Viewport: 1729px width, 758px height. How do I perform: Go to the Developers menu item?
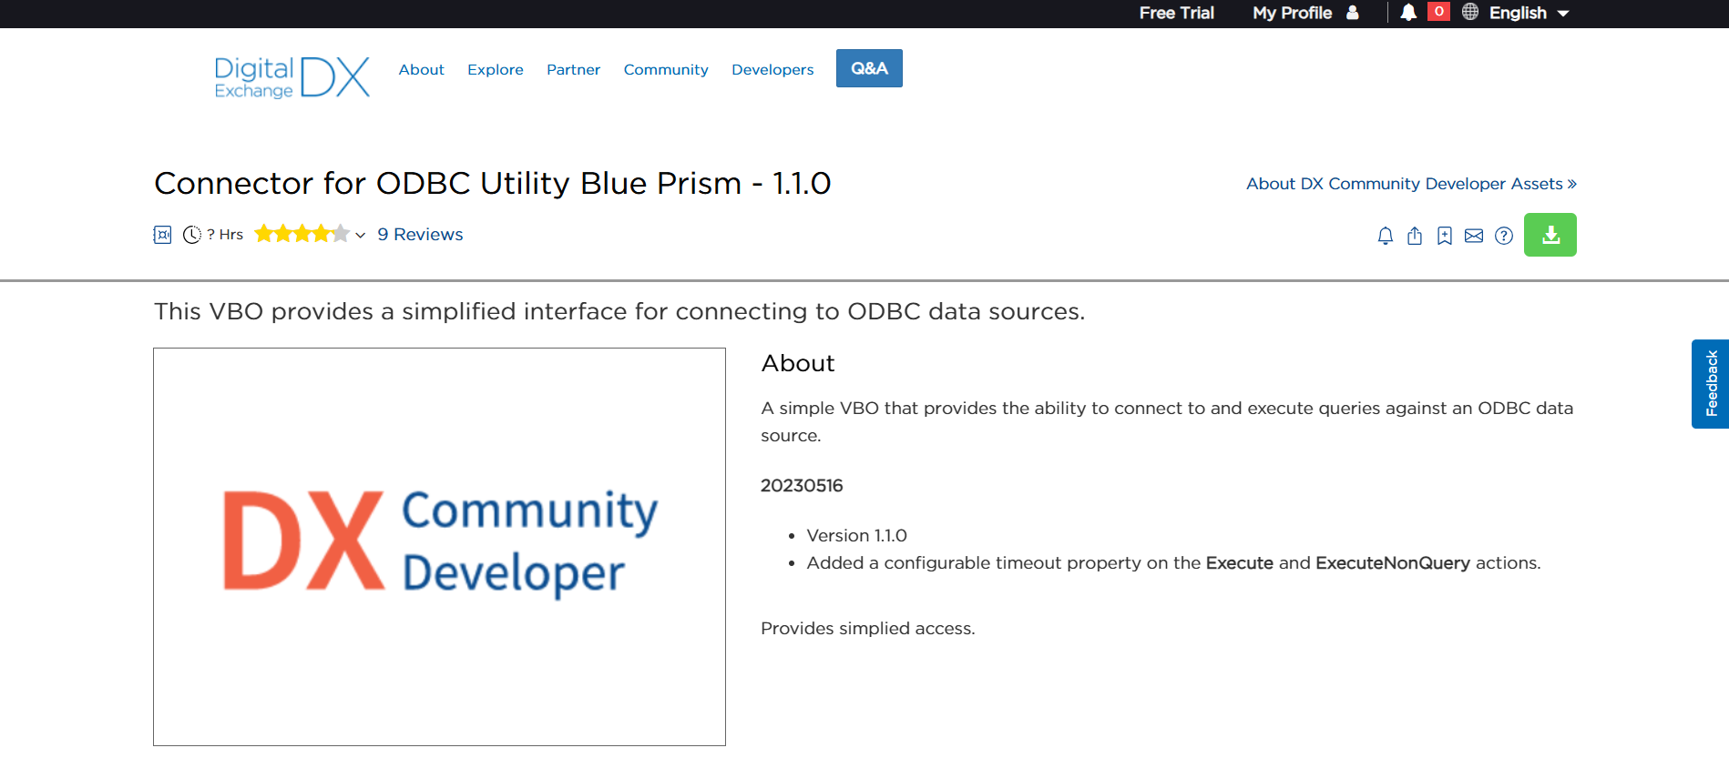click(772, 69)
